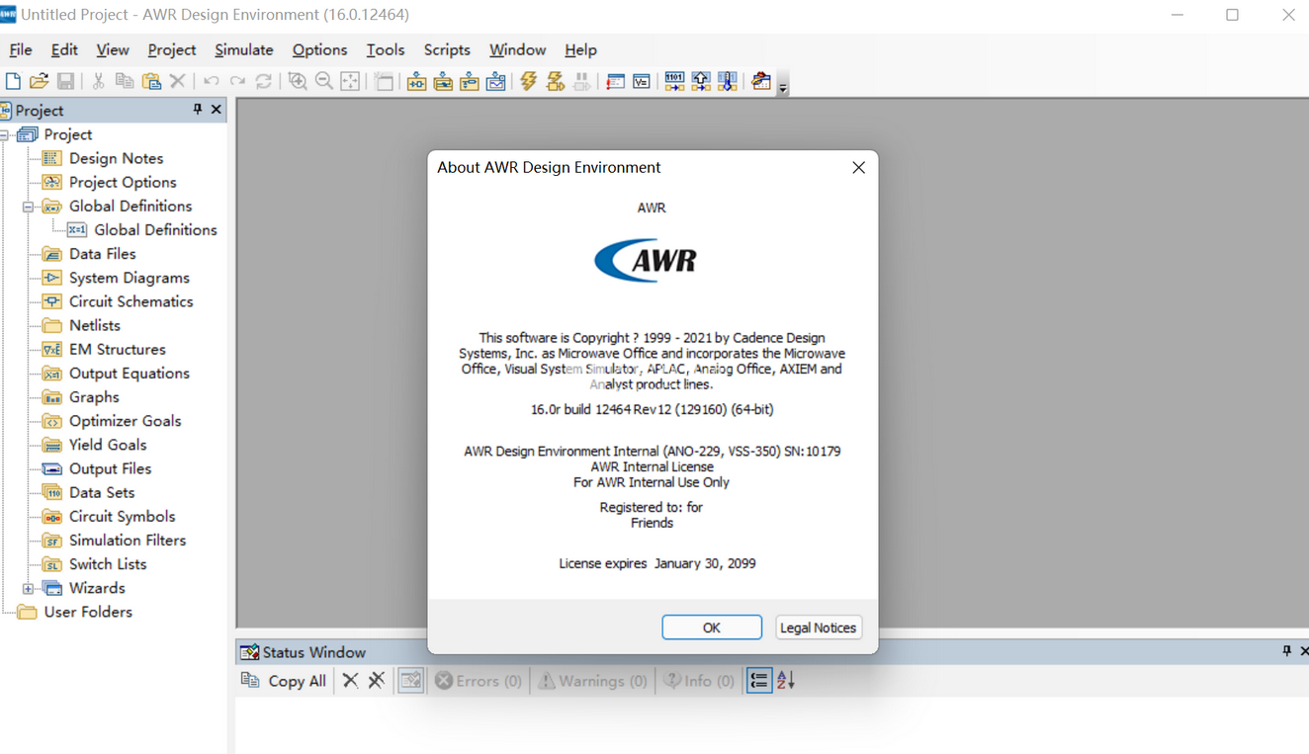
Task: Select Netlists in project tree
Action: (94, 325)
